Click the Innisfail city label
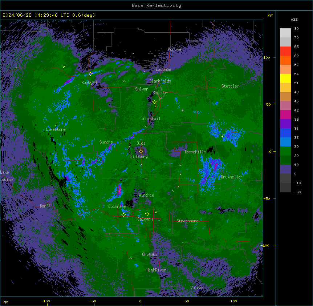This screenshot has width=313, height=306. (151, 118)
